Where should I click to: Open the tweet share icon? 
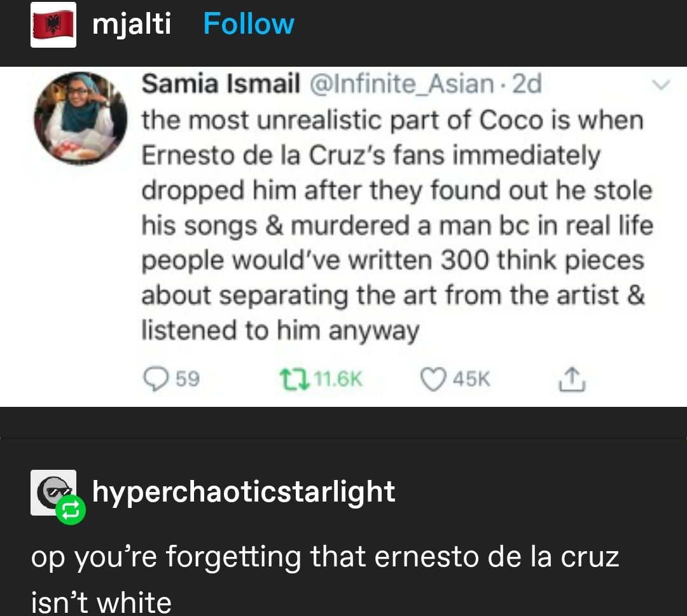tap(572, 376)
